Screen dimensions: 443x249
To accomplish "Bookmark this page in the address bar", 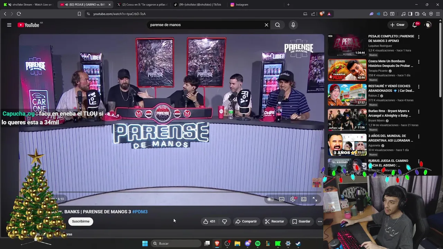I will [x=79, y=14].
